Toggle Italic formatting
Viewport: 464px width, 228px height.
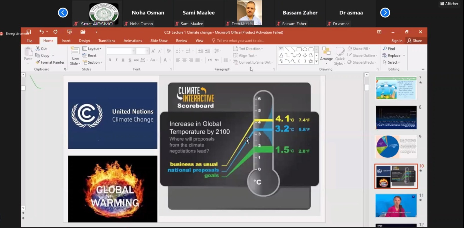(116, 60)
